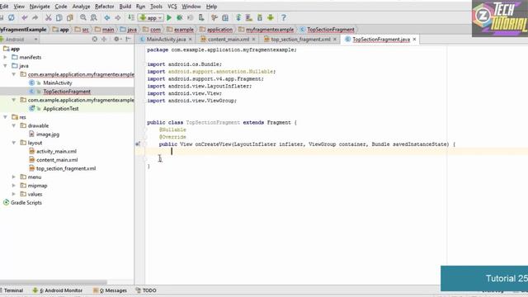Expand the values folder

tap(14, 194)
